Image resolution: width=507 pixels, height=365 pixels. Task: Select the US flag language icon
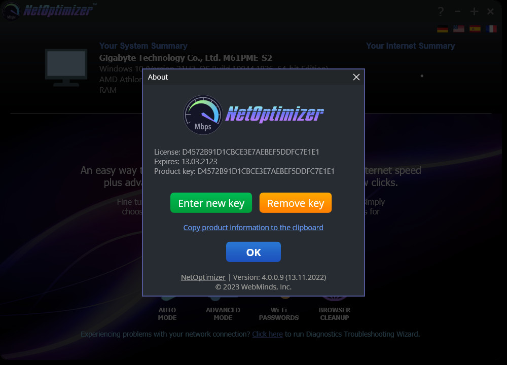click(x=458, y=29)
